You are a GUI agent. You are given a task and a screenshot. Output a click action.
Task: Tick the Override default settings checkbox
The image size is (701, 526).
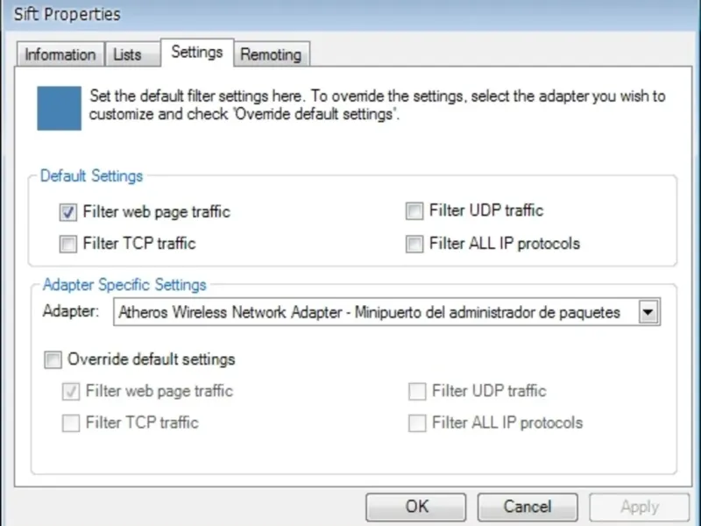tap(53, 359)
